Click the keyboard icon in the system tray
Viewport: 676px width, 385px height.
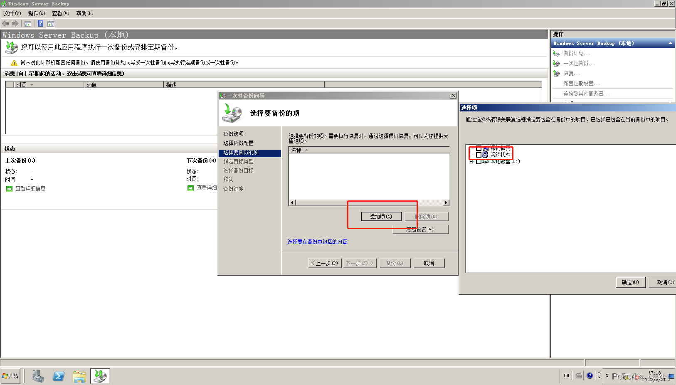pyautogui.click(x=578, y=376)
